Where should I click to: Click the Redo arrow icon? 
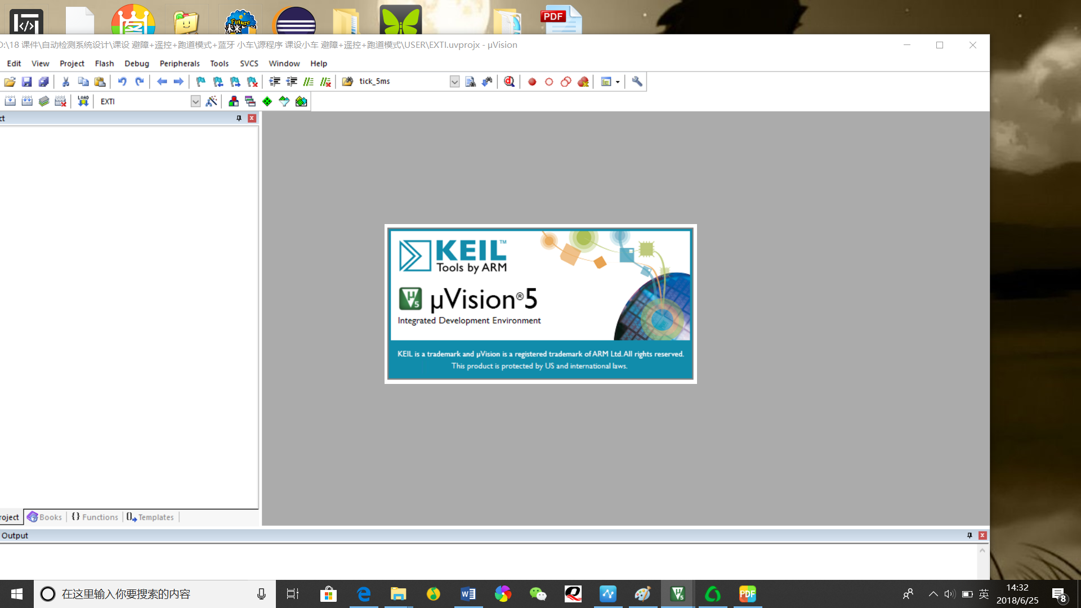point(139,82)
